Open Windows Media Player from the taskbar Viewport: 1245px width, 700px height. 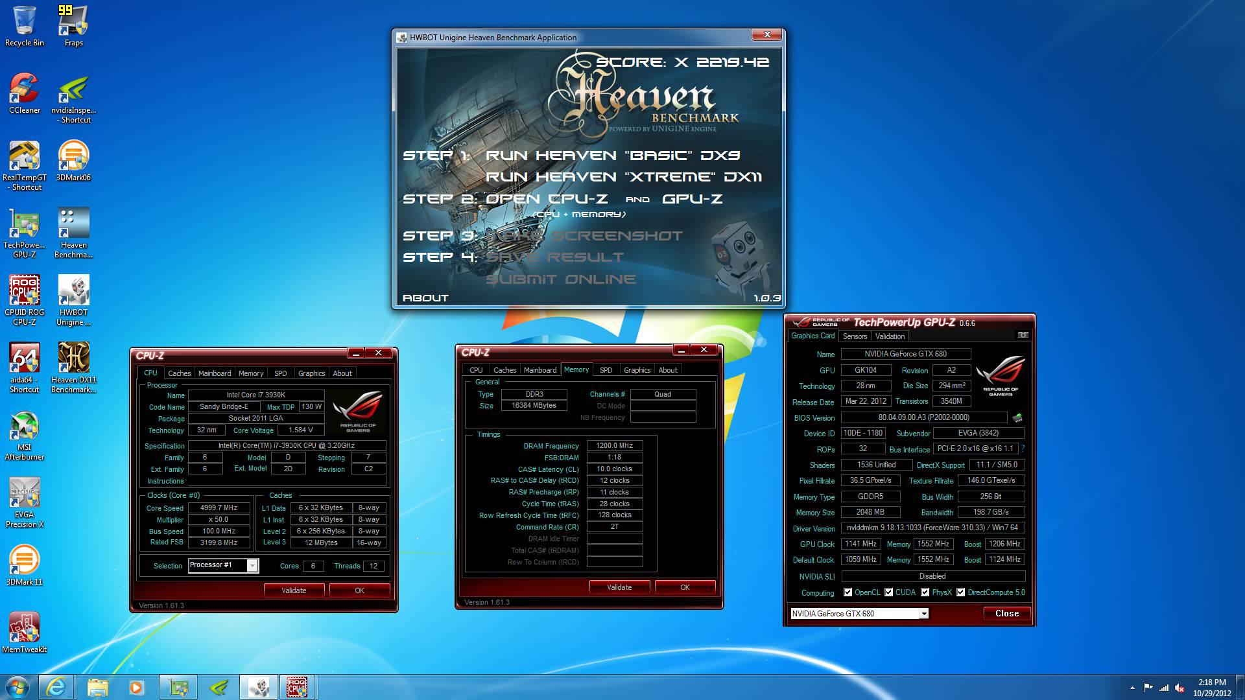click(x=136, y=687)
